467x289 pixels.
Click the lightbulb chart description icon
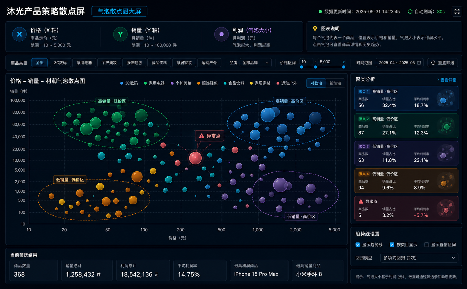[x=315, y=28]
